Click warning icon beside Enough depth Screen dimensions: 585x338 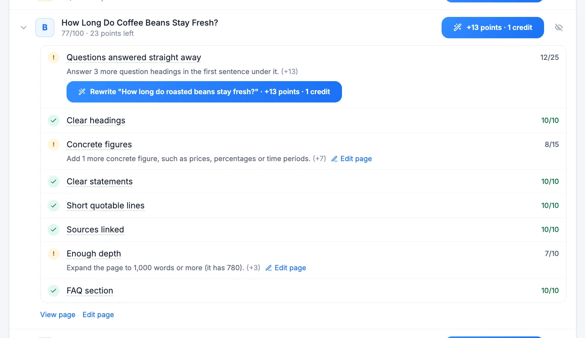pyautogui.click(x=54, y=254)
